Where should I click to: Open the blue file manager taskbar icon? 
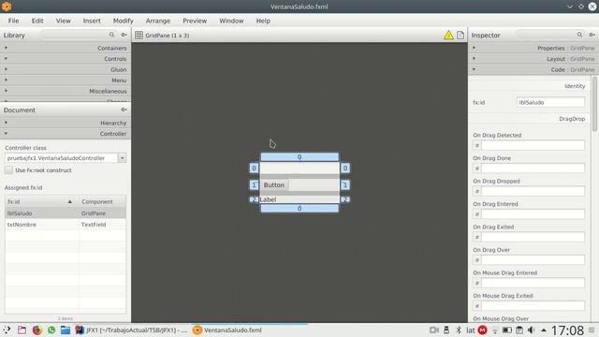pos(66,330)
